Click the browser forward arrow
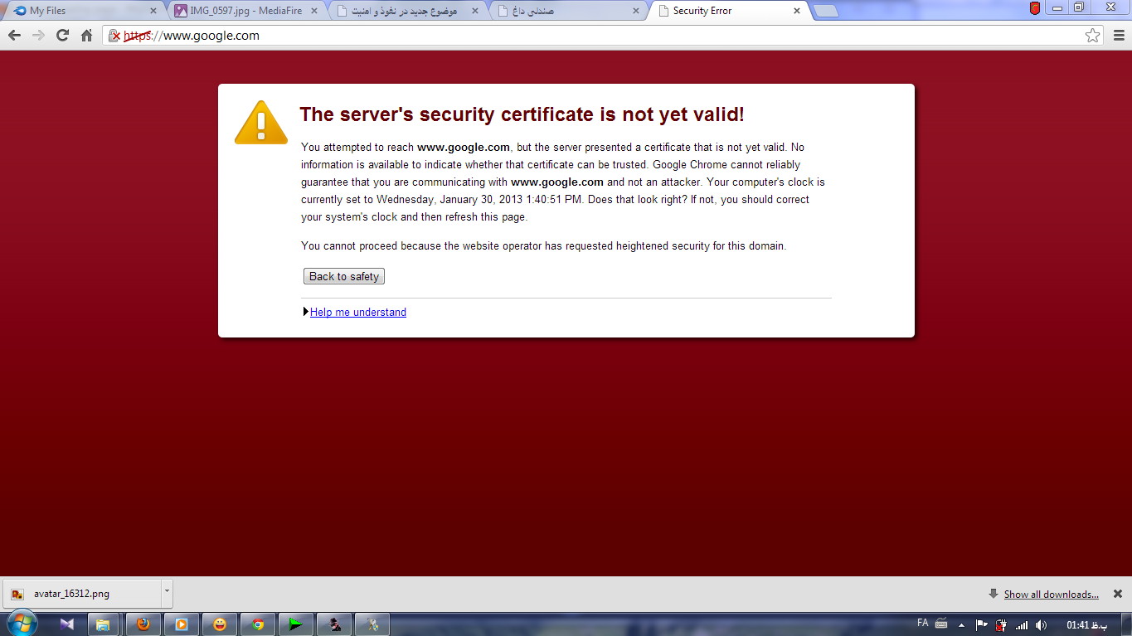 click(38, 36)
